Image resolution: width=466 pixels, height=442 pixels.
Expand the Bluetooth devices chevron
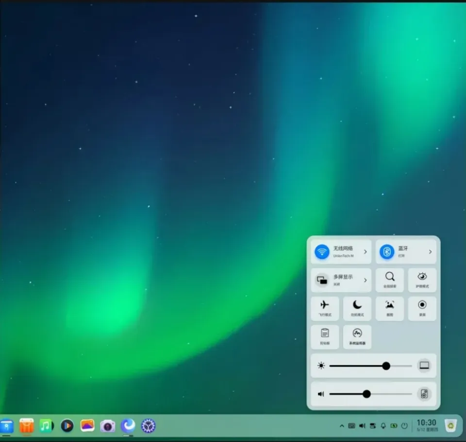(430, 252)
